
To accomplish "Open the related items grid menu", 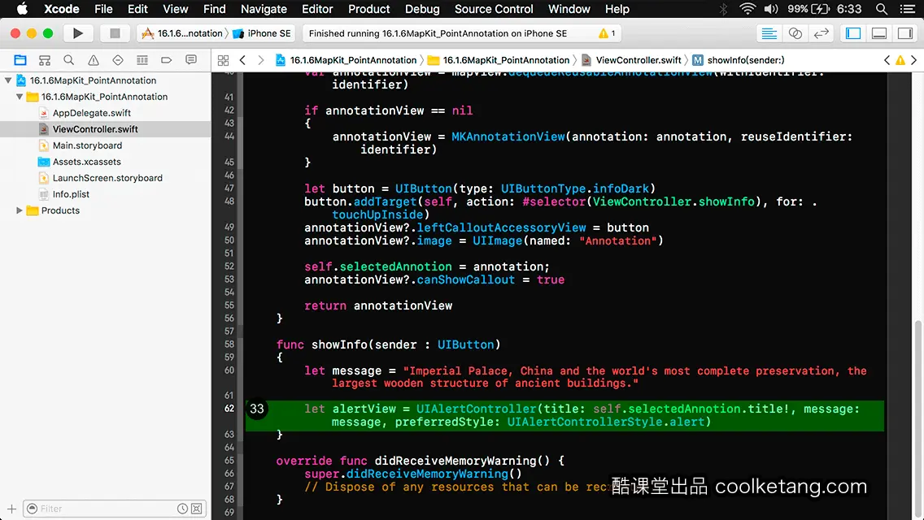I will (x=224, y=60).
